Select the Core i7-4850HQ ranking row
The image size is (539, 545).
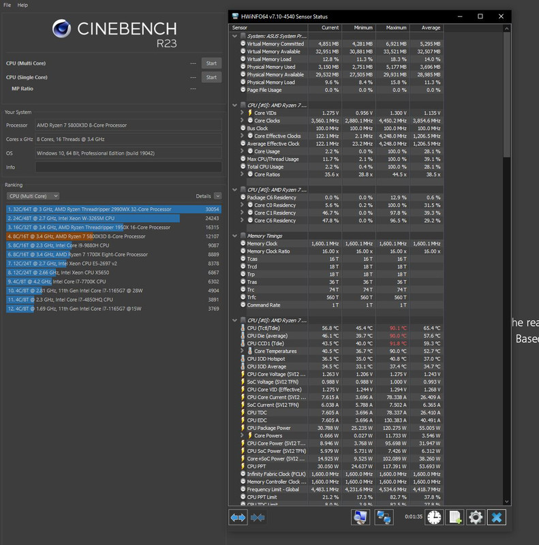(113, 300)
